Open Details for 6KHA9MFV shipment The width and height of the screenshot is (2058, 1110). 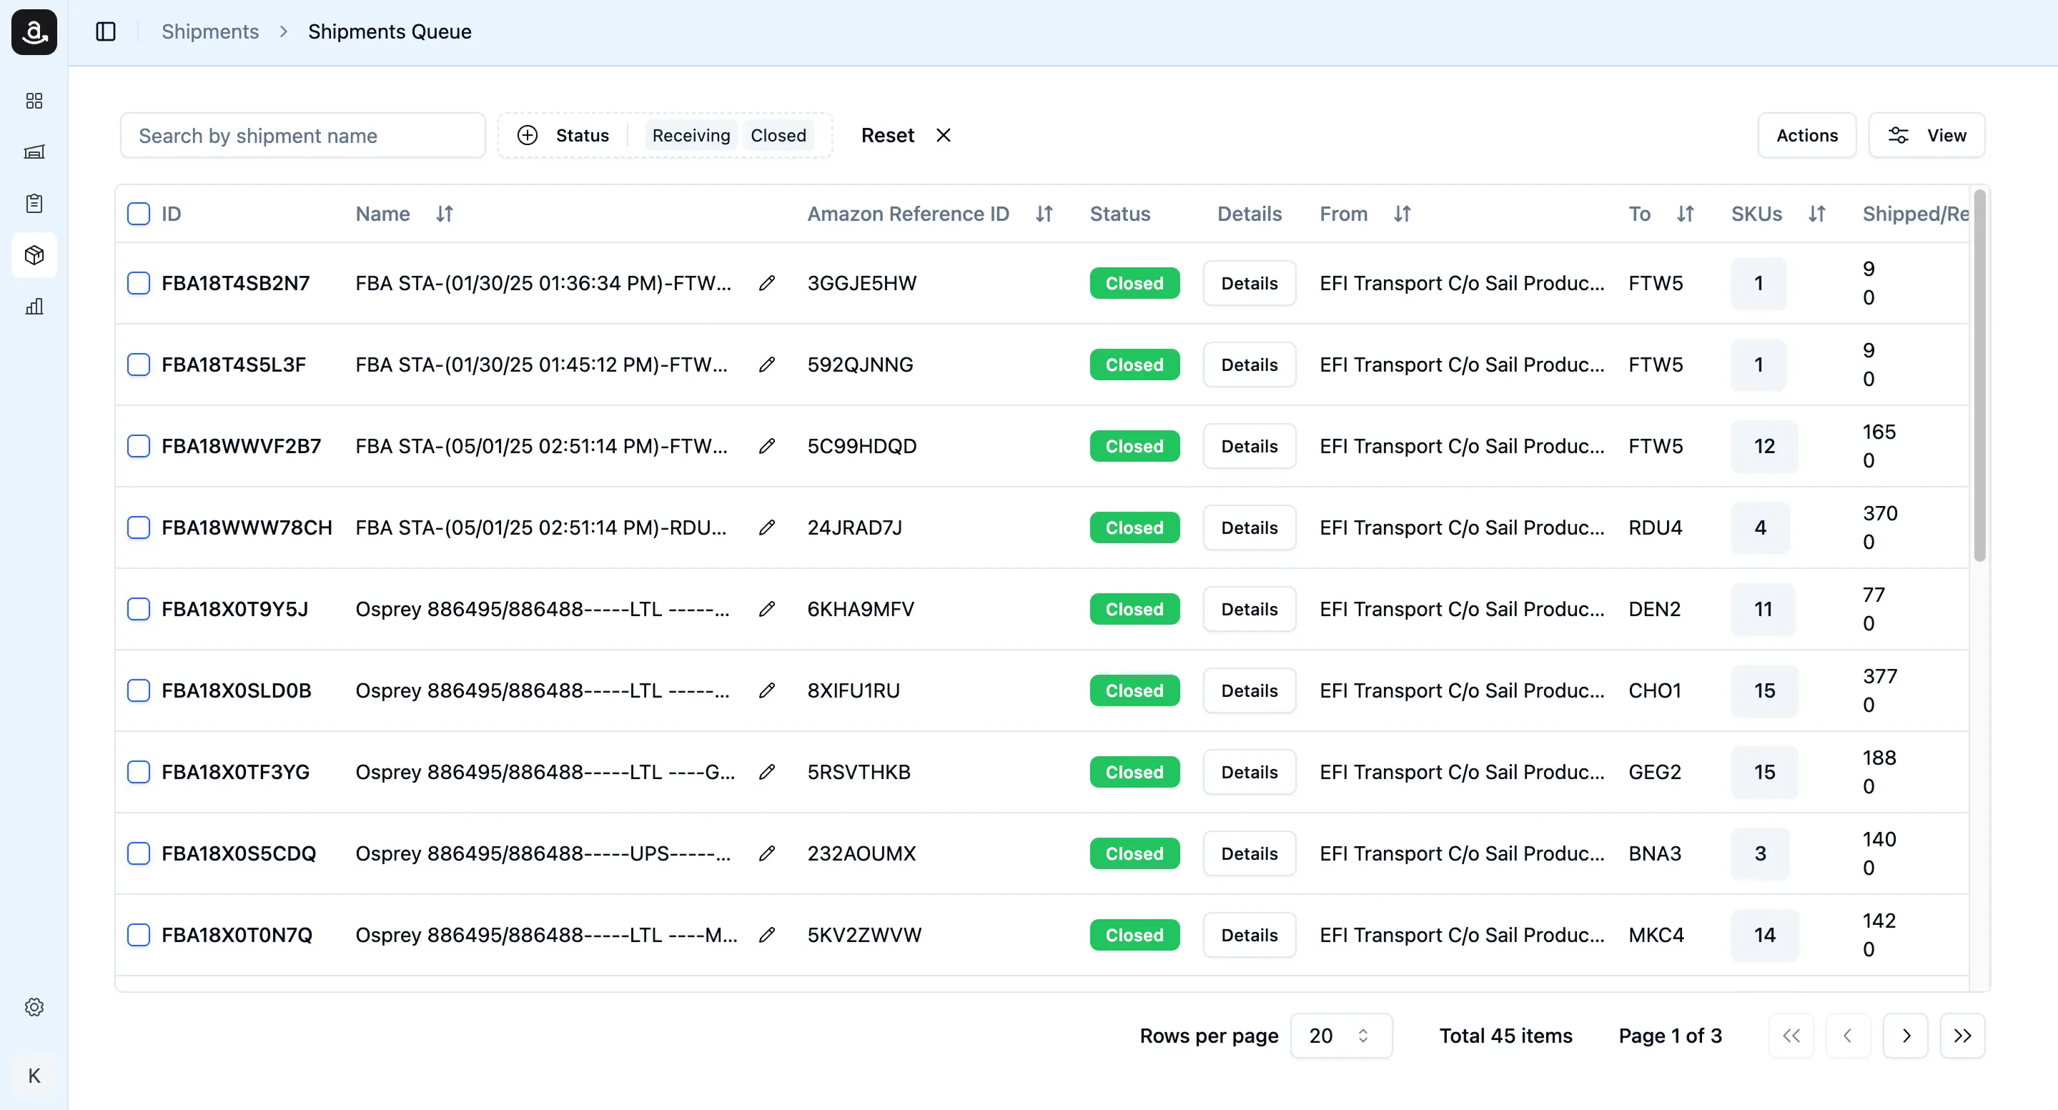coord(1250,609)
